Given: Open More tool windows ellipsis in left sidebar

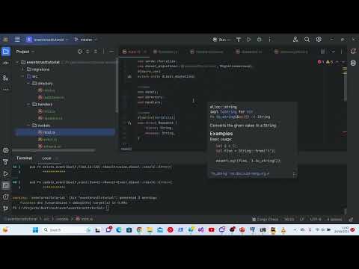Looking at the screenshot, I should tap(6, 89).
